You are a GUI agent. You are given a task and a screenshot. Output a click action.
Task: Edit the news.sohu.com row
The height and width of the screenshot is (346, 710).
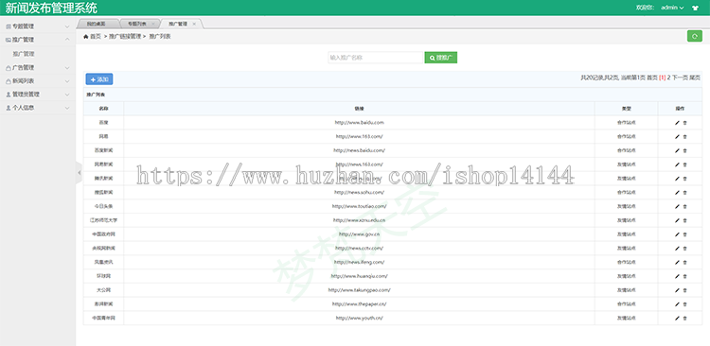pos(677,193)
